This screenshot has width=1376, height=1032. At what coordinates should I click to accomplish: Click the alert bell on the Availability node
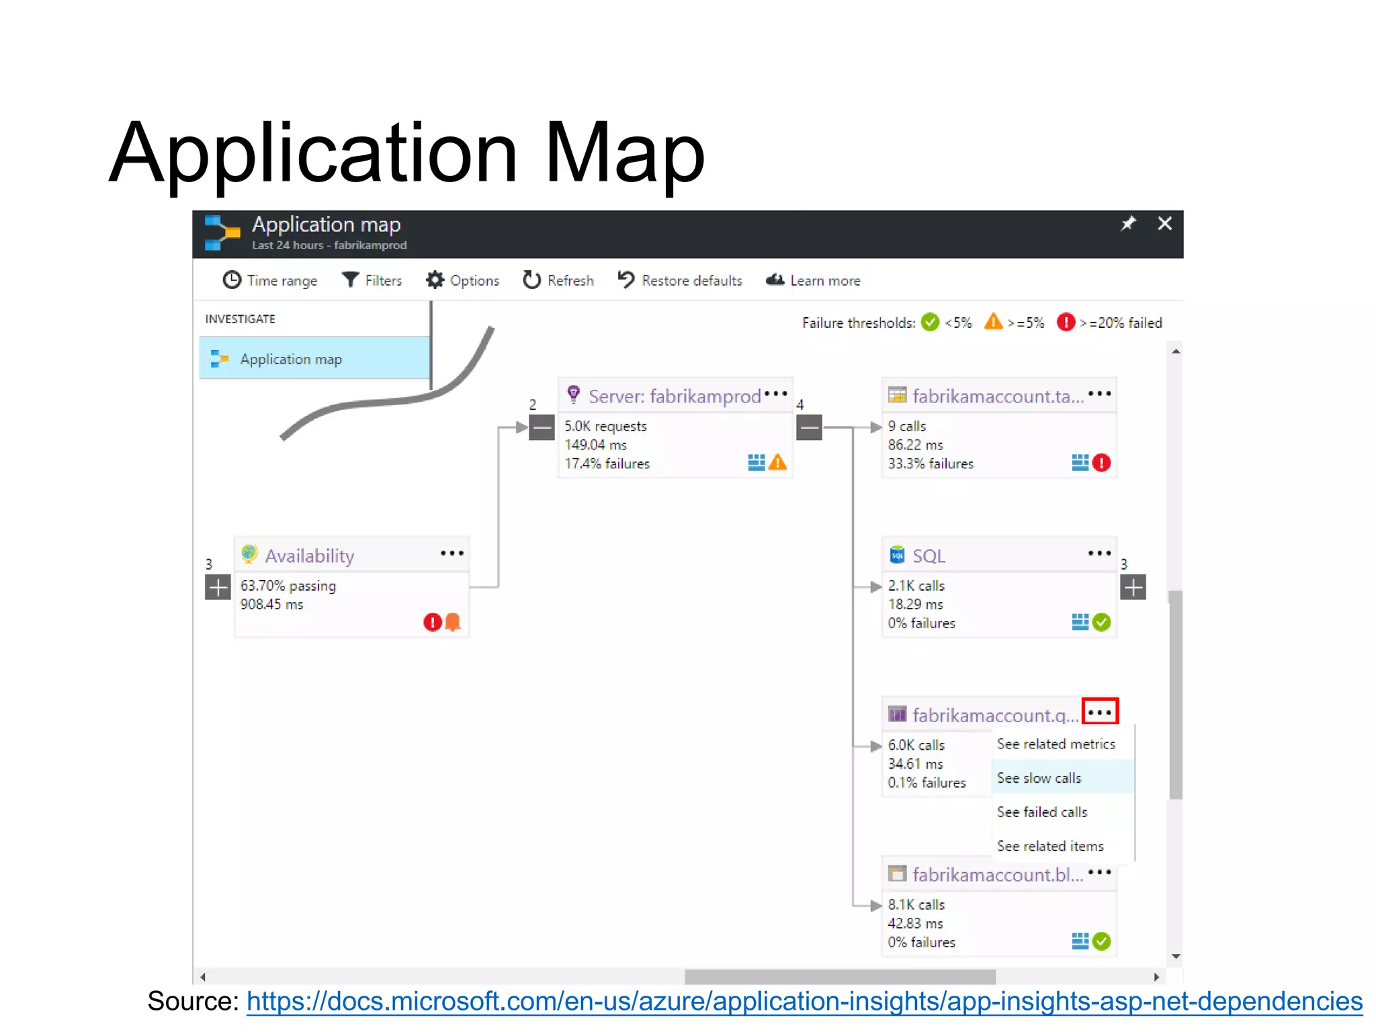(x=454, y=622)
